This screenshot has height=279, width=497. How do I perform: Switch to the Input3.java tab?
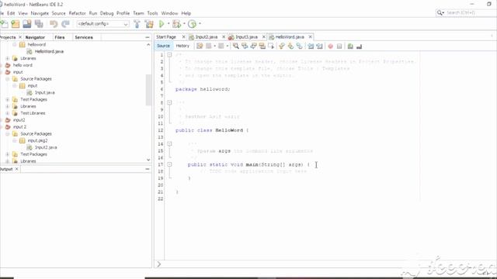pos(247,37)
